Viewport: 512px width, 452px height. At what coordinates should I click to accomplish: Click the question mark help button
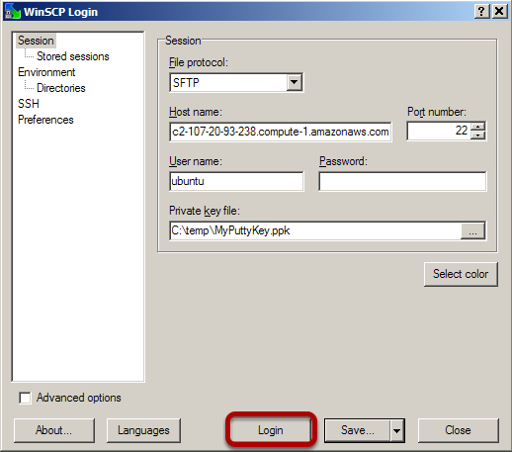tap(481, 12)
